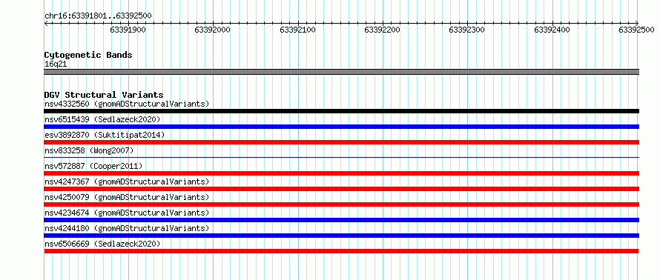Click the gray 16q21 cytogenetic band bar
Image resolution: width=660 pixels, height=280 pixels.
342,72
